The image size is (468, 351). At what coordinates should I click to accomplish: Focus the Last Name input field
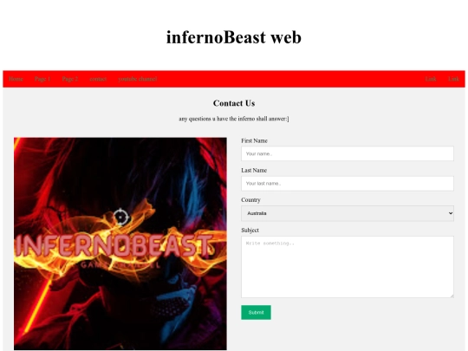click(x=348, y=184)
